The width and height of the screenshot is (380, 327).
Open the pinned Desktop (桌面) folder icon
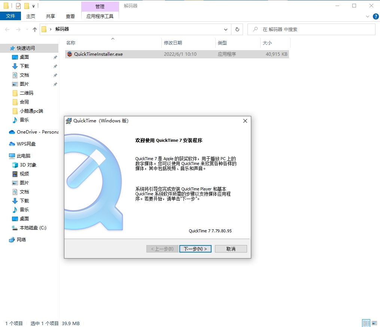pos(15,57)
